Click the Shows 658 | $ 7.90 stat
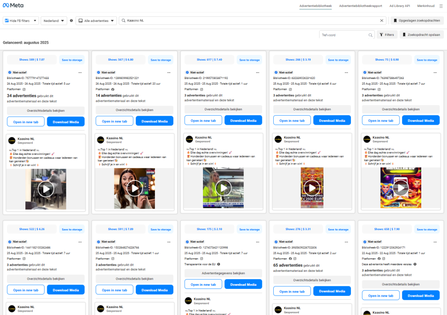 coord(387,229)
